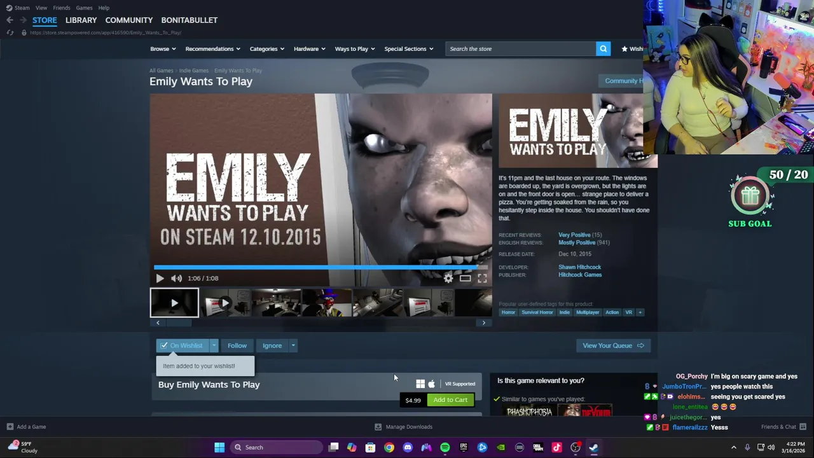Play the Emily Wants To Play trailer
The image size is (814, 458).
pos(160,278)
